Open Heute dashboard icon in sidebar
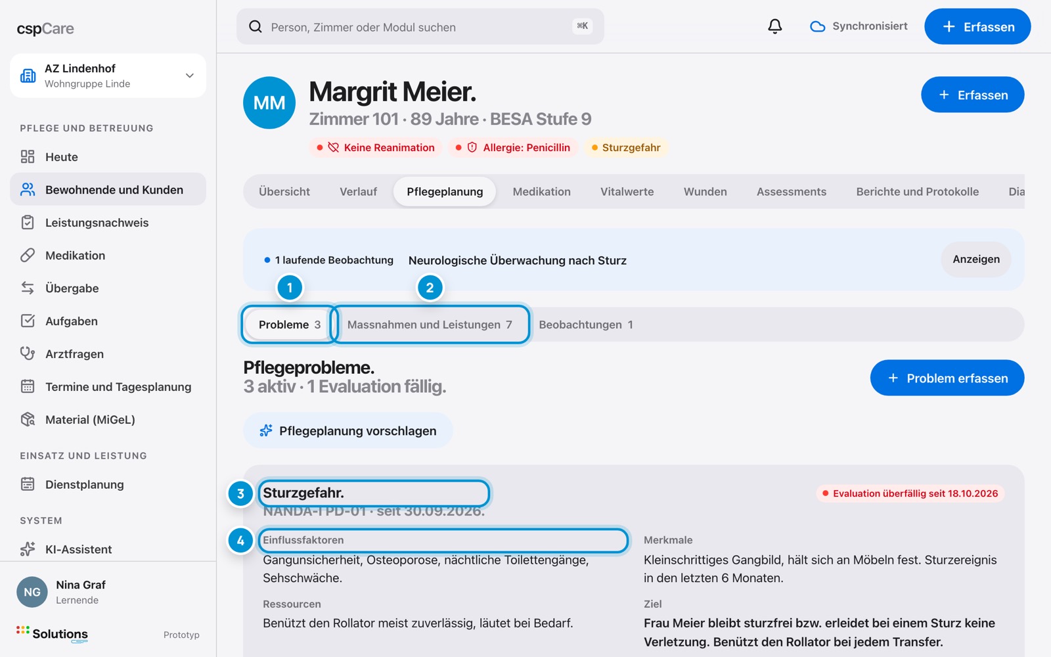The image size is (1051, 657). (x=28, y=156)
